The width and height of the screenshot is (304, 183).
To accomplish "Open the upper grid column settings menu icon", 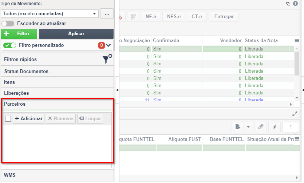I will pos(297,40).
